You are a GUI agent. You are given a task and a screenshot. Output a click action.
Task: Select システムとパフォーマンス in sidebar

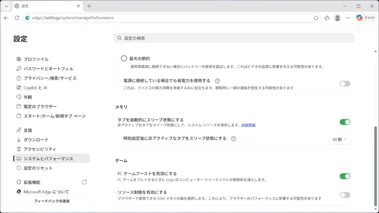pos(52,159)
